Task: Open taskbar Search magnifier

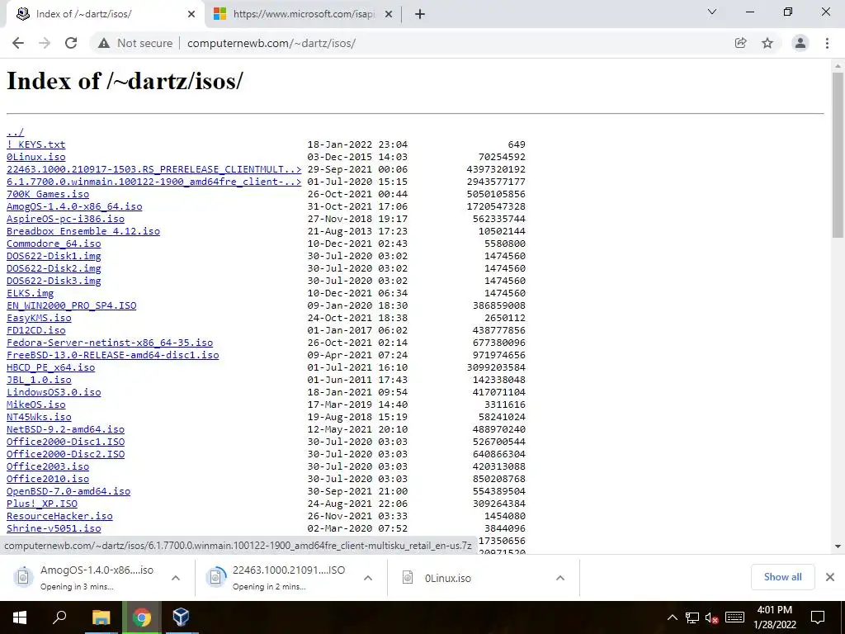Action: 59,617
